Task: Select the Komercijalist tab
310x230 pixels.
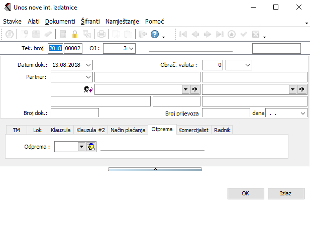Action: tap(193, 130)
